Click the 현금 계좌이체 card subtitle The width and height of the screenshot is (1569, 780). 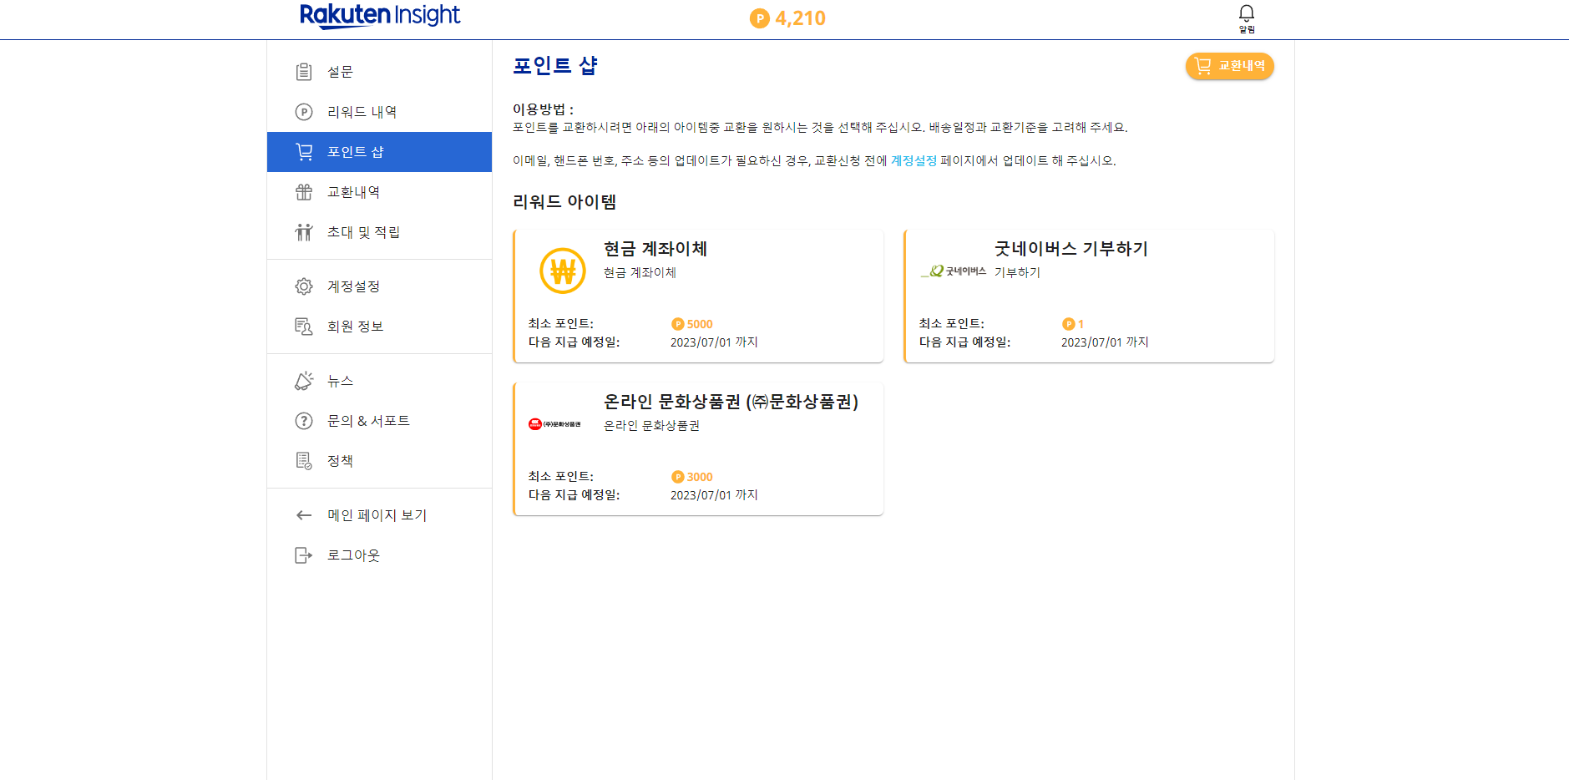coord(640,273)
